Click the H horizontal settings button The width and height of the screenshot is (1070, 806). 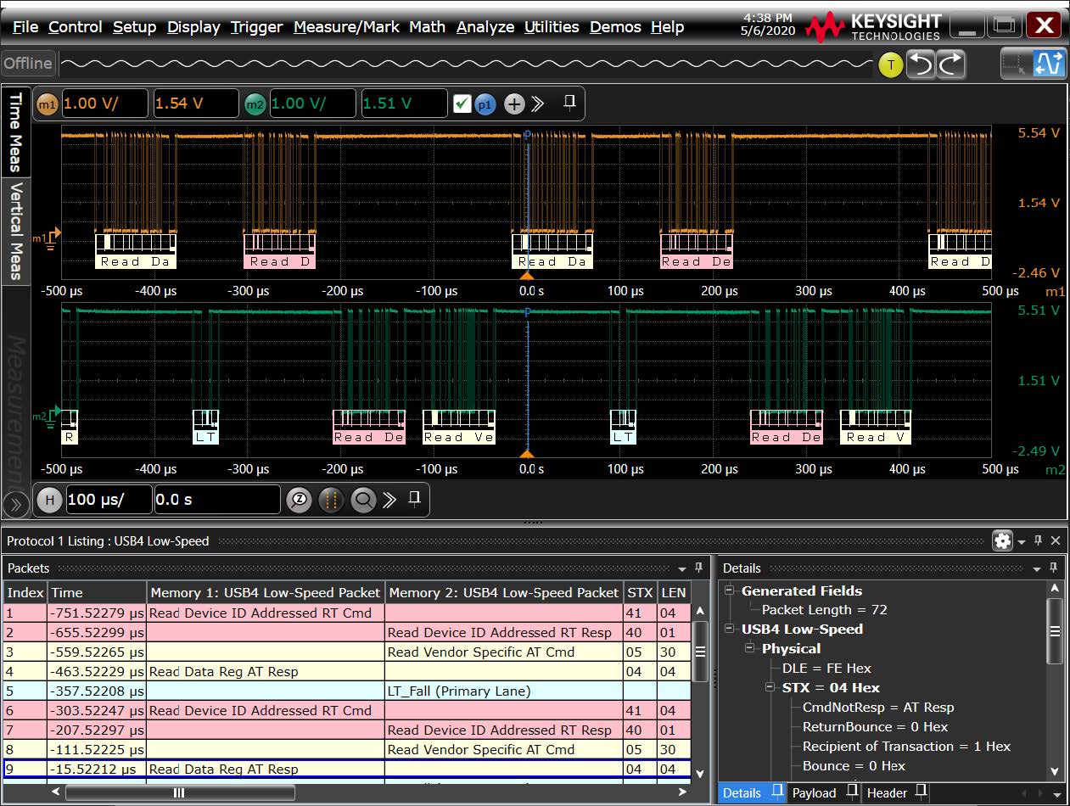point(48,500)
